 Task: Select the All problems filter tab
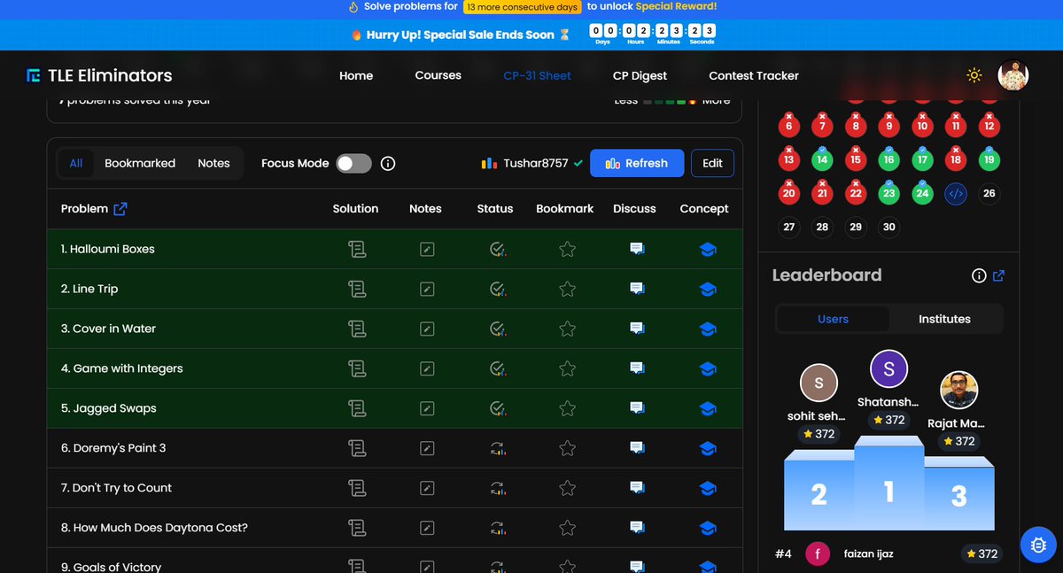coord(76,163)
